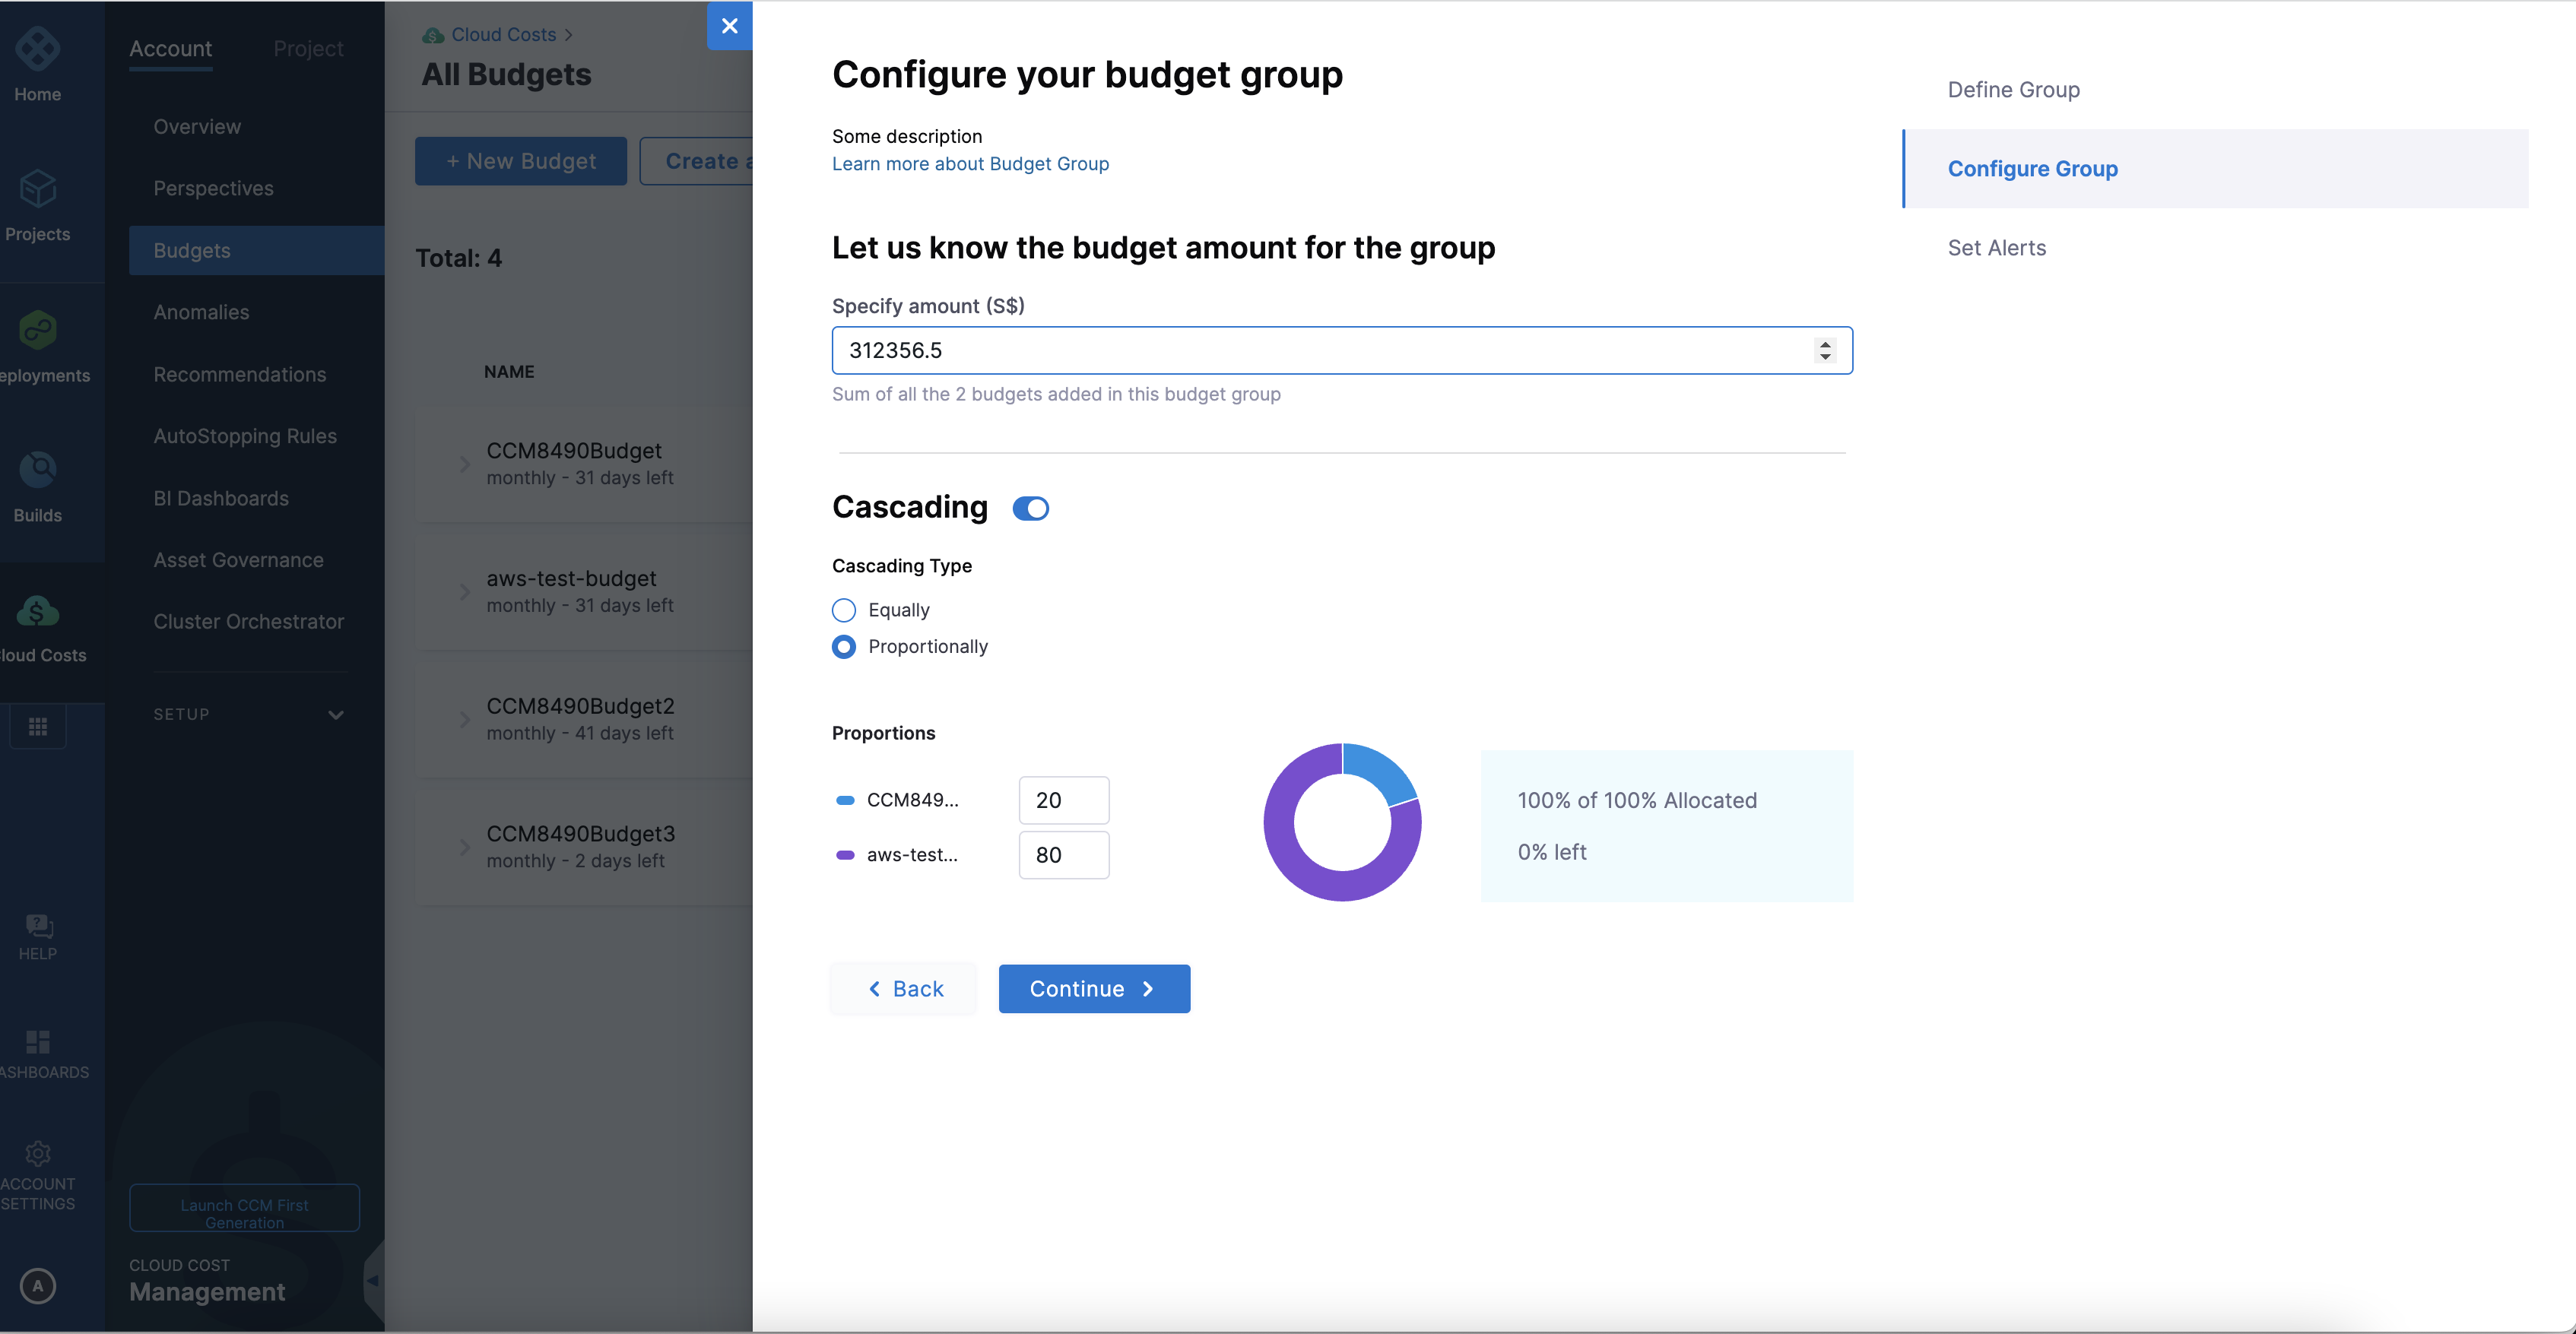Click Launch CCM First Generation button
This screenshot has height=1334, width=2576.
click(x=244, y=1208)
